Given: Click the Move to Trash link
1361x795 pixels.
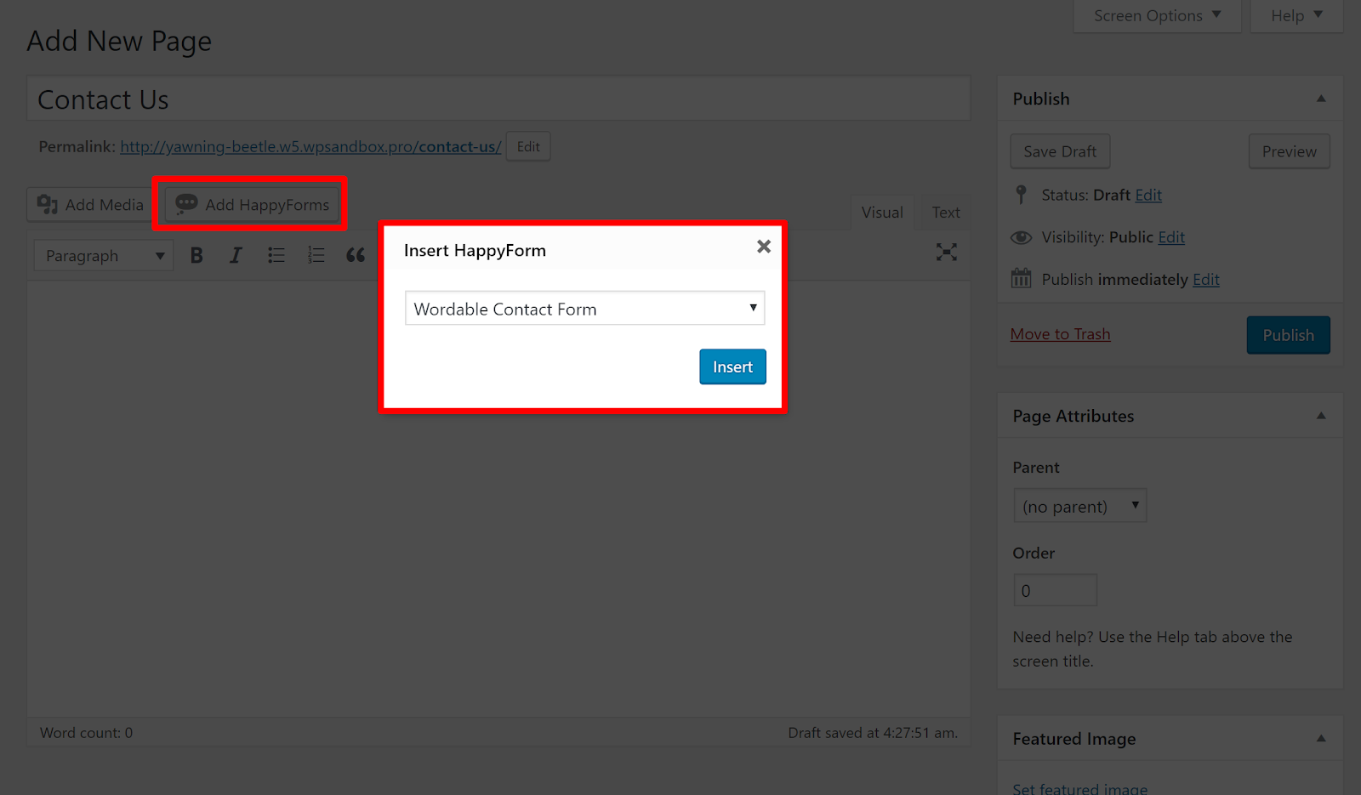Looking at the screenshot, I should pos(1060,333).
